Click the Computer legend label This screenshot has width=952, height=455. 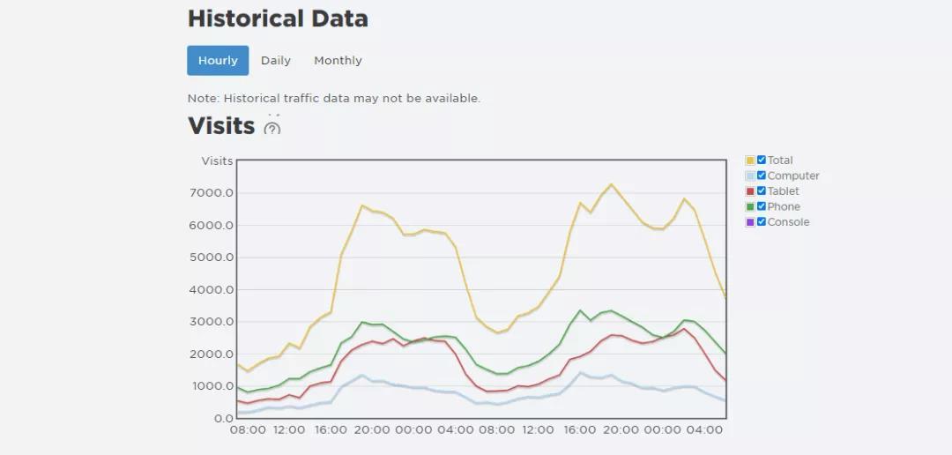793,175
